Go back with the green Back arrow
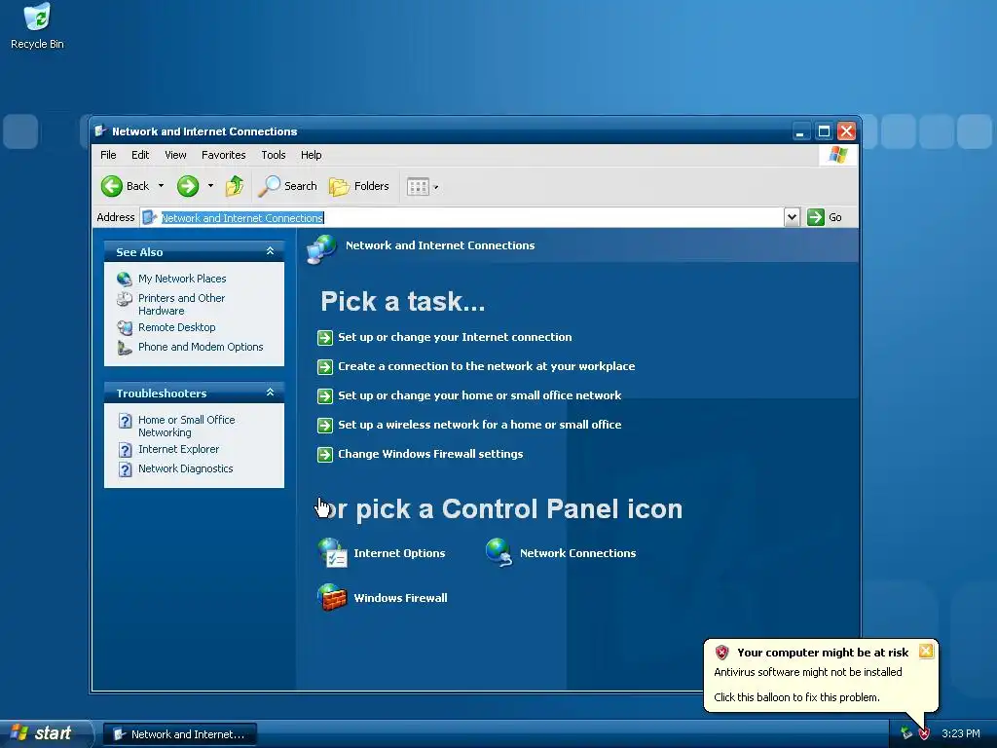The image size is (997, 748). [112, 186]
